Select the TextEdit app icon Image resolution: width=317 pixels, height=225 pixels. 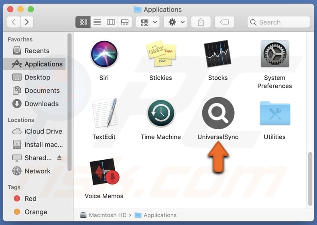pyautogui.click(x=104, y=113)
